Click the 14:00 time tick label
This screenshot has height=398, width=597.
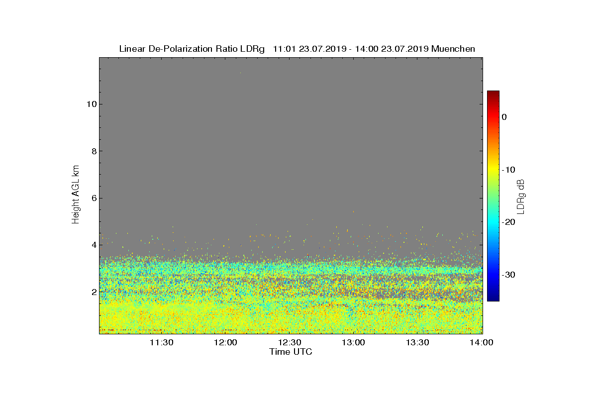[482, 342]
